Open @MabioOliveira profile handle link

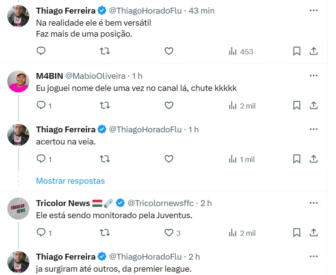(95, 76)
